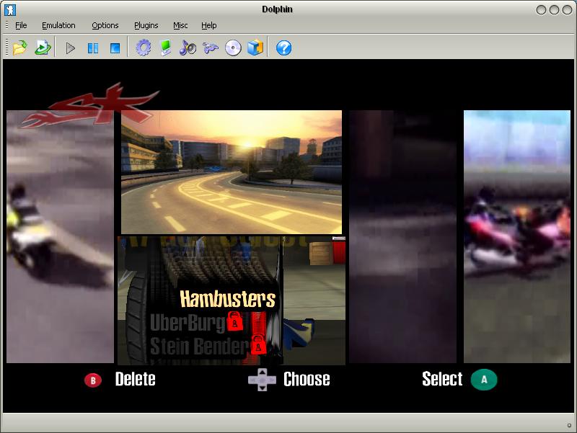
Task: Stop emulation using the square stop icon
Action: pyautogui.click(x=115, y=48)
